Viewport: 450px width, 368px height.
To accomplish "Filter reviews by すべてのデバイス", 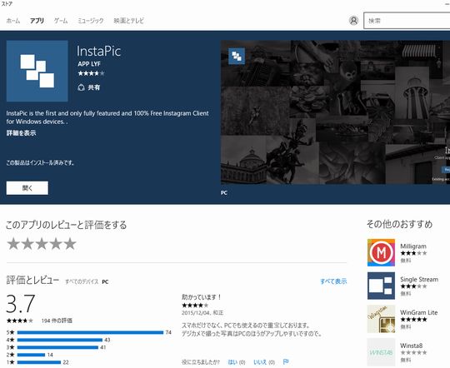I will coord(82,281).
